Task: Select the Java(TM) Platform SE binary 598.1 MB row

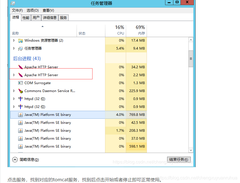Action: [x=79, y=146]
